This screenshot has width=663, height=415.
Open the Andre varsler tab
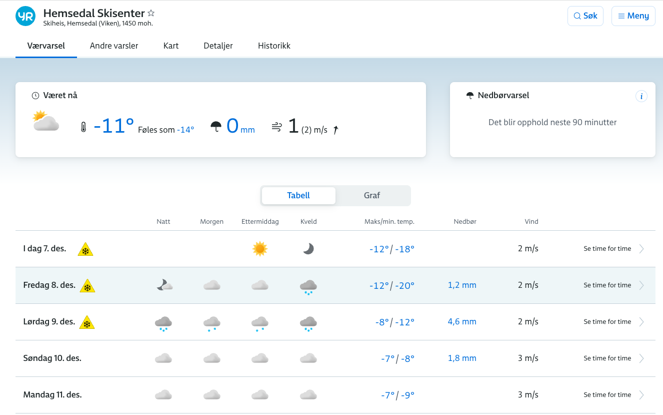click(x=114, y=46)
